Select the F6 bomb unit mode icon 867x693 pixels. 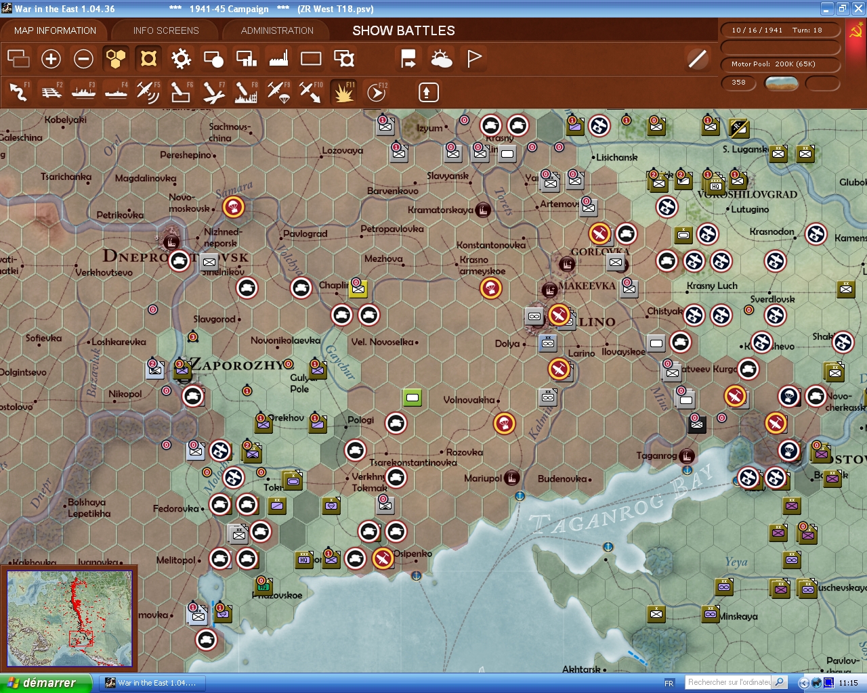(181, 92)
